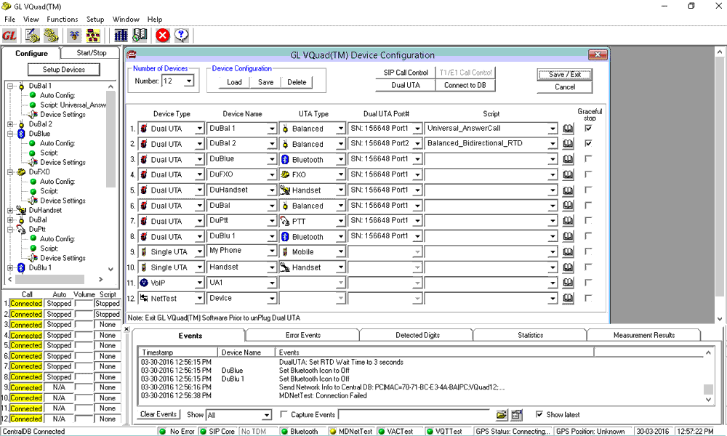Tick the Capture Events checkbox
Viewport: 727px width, 436px height.
[x=284, y=414]
